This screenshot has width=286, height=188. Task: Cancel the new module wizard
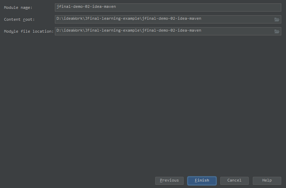pos(234,181)
